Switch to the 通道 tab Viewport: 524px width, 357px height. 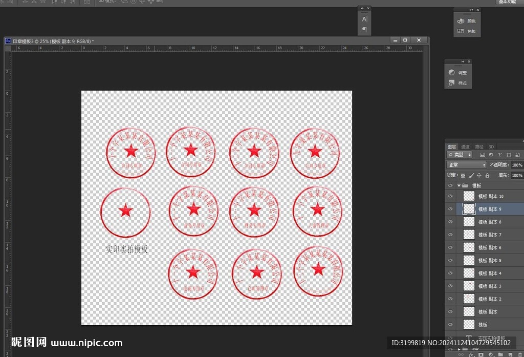click(x=465, y=146)
